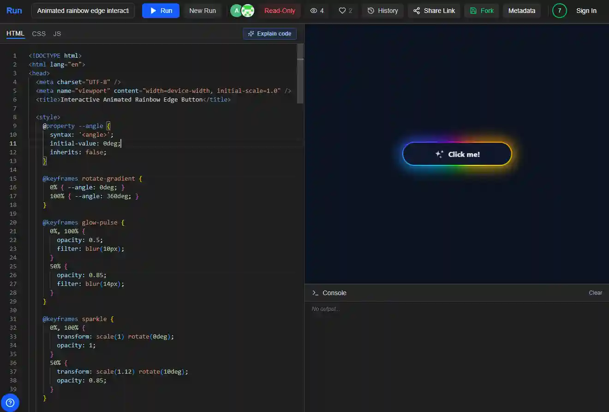Viewport: 609px width, 412px height.
Task: Click the pixelated avatar next to the green one
Action: click(248, 10)
